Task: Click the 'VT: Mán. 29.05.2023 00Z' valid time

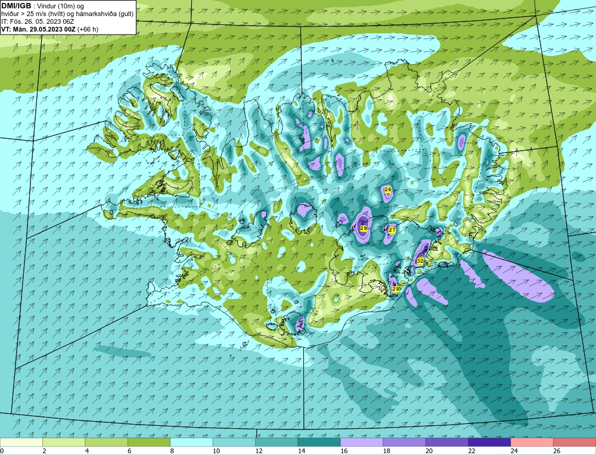Action: [x=38, y=29]
